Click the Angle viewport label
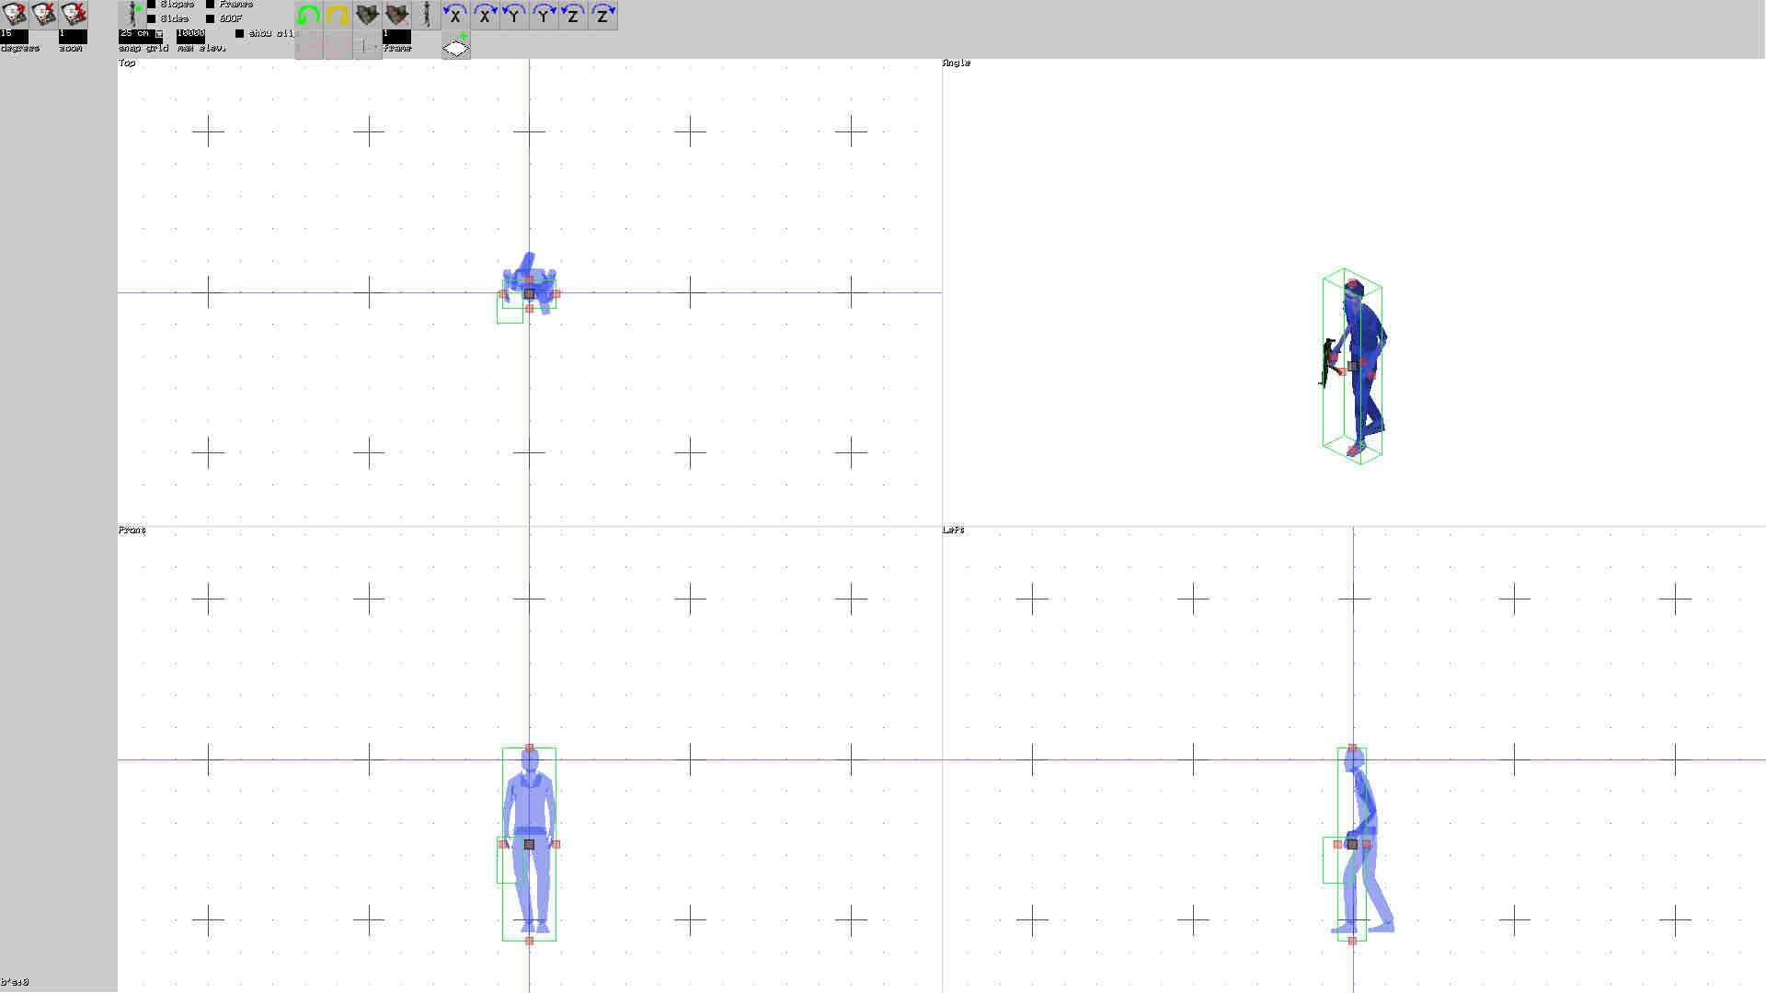Viewport: 1766px width, 993px height. (x=957, y=63)
